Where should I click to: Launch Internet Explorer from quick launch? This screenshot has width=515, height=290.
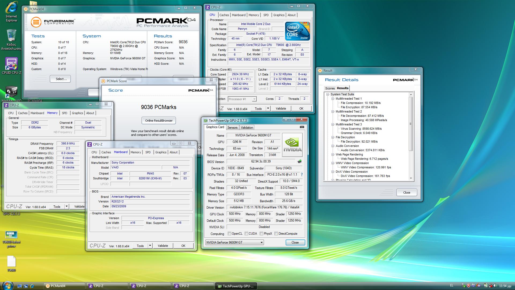(x=32, y=286)
